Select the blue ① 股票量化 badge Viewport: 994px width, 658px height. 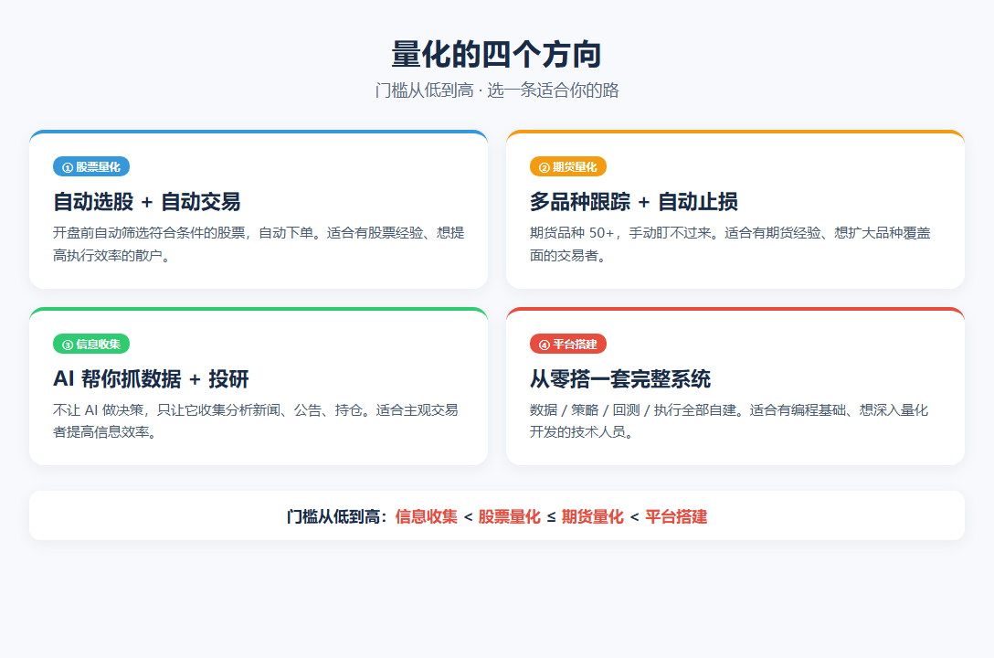(x=91, y=166)
